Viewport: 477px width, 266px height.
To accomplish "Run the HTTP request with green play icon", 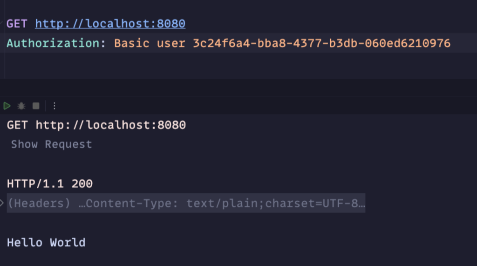I will pos(7,106).
